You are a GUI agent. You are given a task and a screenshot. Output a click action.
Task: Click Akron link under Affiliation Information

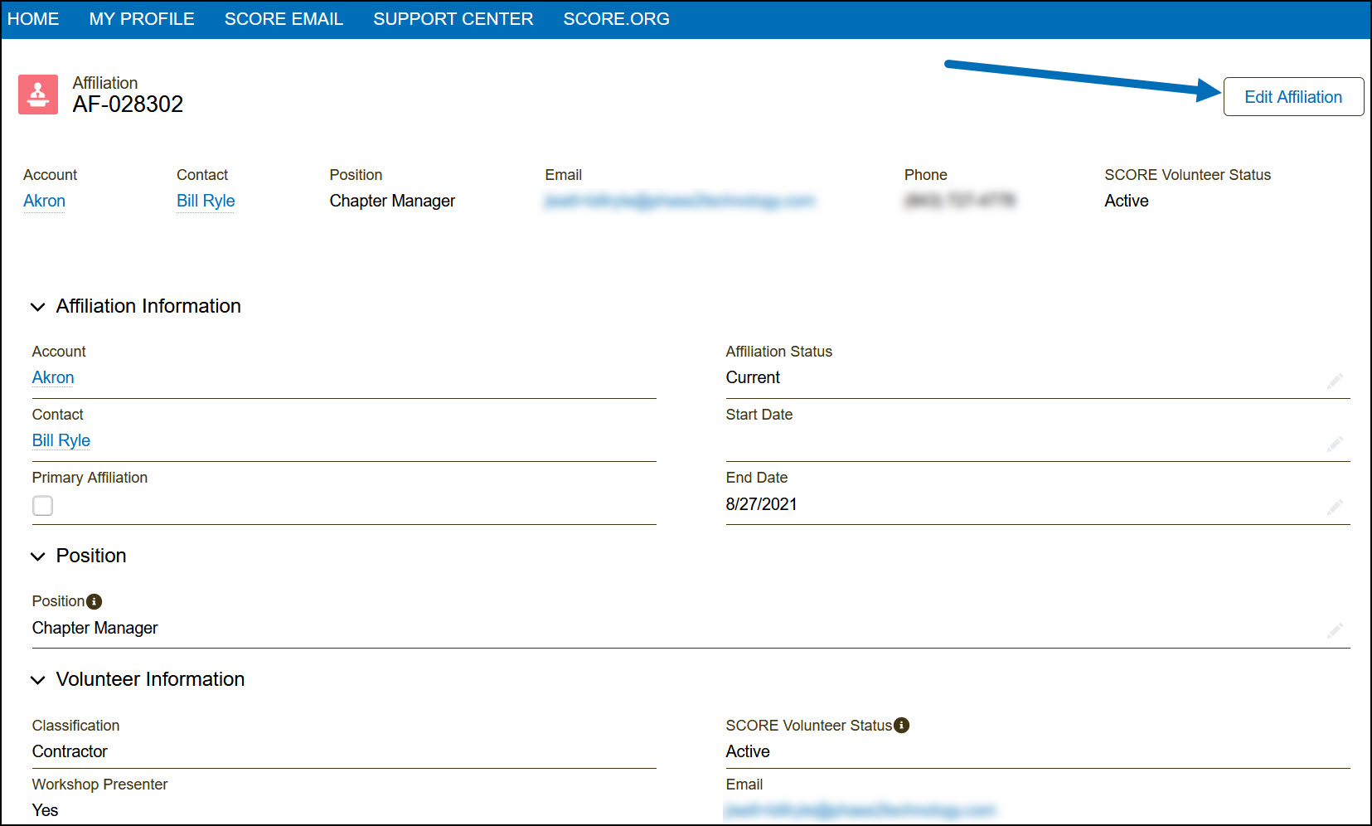click(x=53, y=377)
